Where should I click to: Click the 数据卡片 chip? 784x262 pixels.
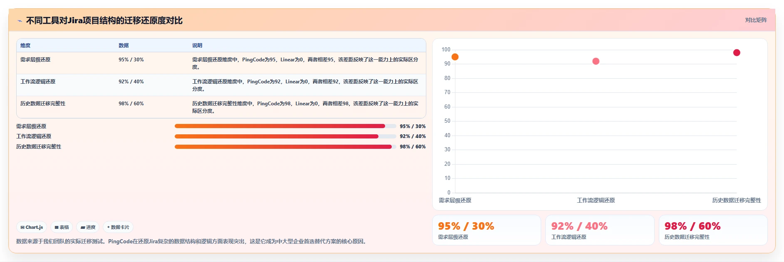tap(118, 227)
